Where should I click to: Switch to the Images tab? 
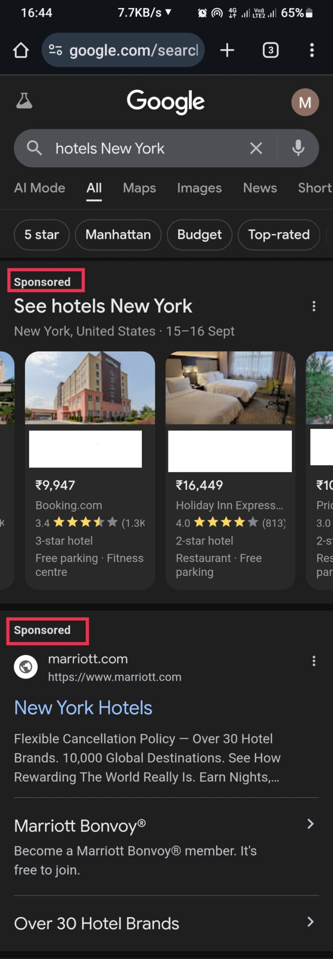(199, 188)
